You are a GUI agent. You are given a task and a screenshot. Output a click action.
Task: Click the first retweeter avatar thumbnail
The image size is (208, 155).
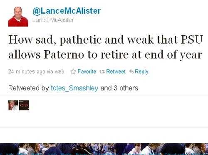point(13,105)
